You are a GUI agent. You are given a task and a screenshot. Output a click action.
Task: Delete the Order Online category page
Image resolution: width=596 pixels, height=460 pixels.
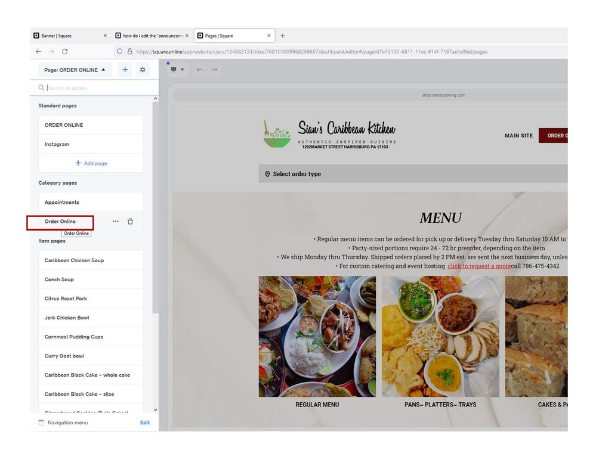point(130,222)
